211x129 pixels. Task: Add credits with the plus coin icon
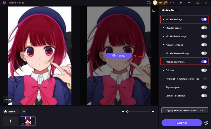tap(166, 3)
